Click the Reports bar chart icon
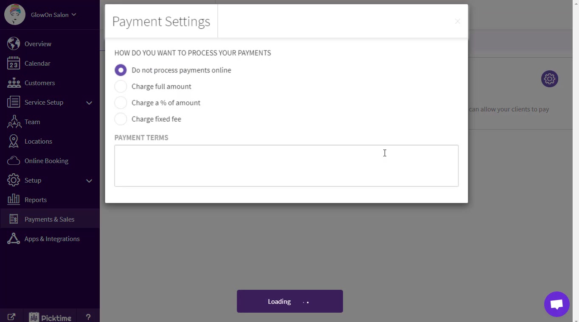The height and width of the screenshot is (322, 579). click(14, 200)
